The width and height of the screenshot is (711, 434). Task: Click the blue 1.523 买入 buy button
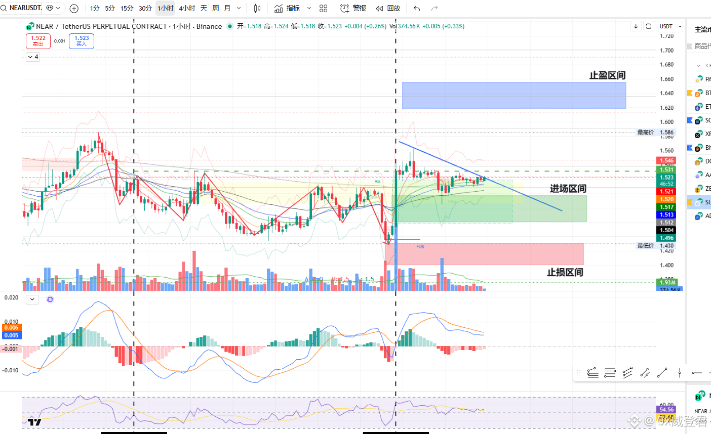[x=82, y=41]
